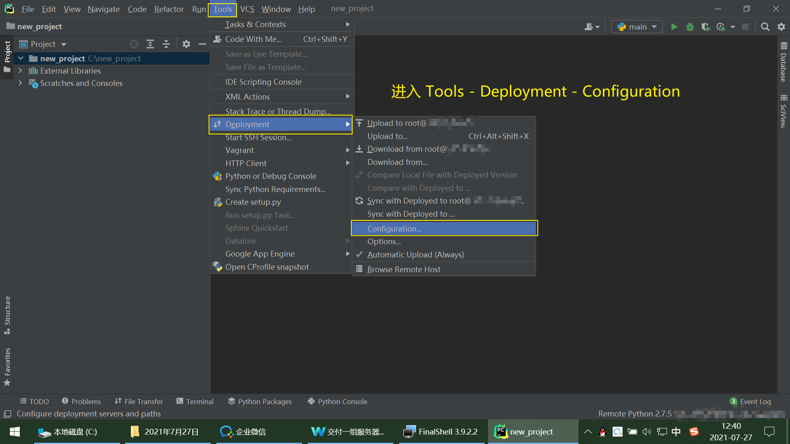Open the VCS menu
The width and height of the screenshot is (790, 444).
point(247,9)
